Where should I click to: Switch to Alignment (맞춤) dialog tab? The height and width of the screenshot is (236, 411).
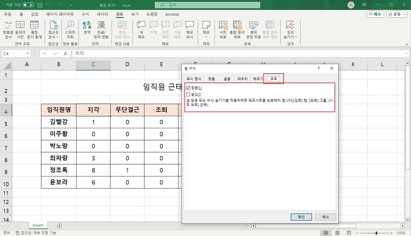click(x=212, y=79)
